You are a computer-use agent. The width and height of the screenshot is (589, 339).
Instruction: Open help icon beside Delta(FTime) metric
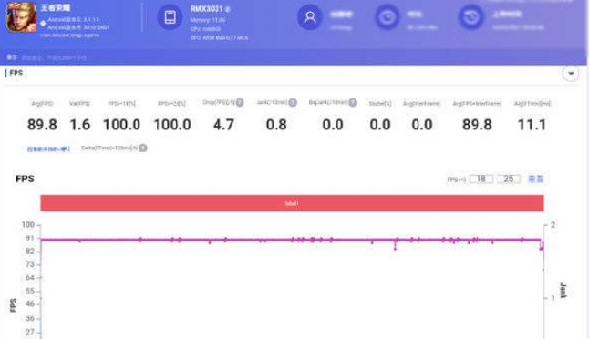(143, 148)
